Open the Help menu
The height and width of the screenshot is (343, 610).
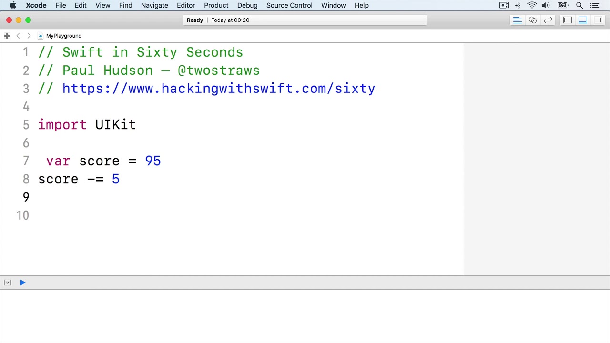pyautogui.click(x=362, y=5)
